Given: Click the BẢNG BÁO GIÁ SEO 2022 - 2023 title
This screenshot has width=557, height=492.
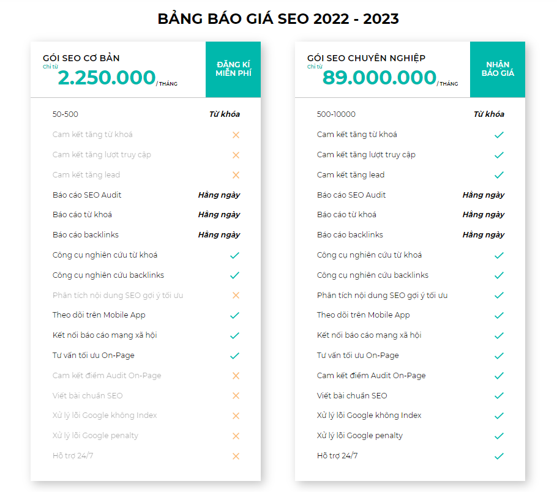Looking at the screenshot, I should (x=278, y=19).
